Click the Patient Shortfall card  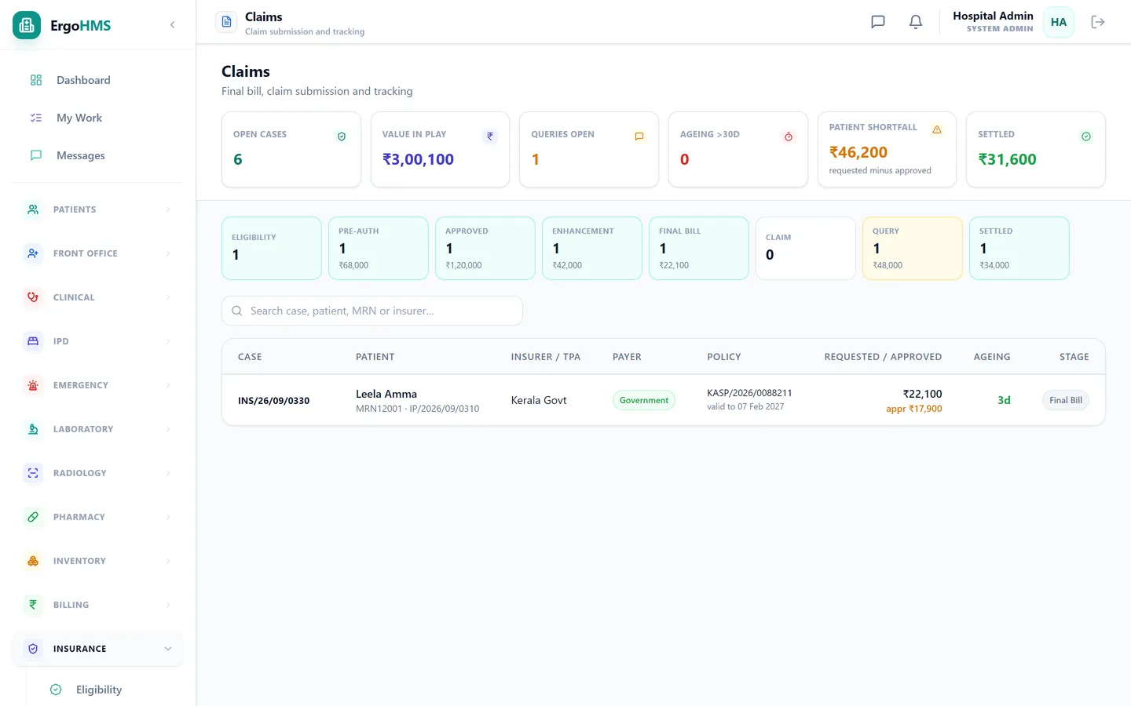click(887, 149)
